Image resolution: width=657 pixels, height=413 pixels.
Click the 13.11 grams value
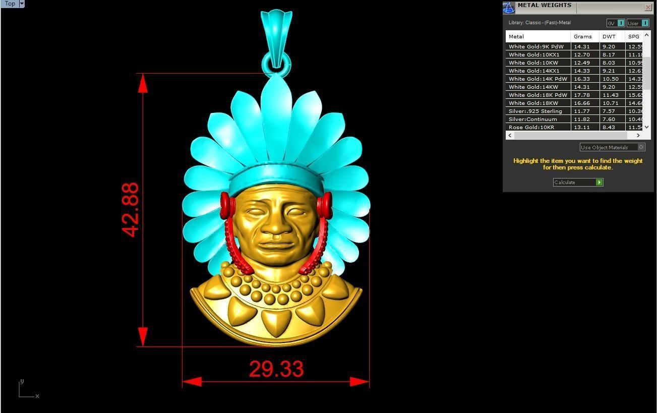(x=581, y=127)
